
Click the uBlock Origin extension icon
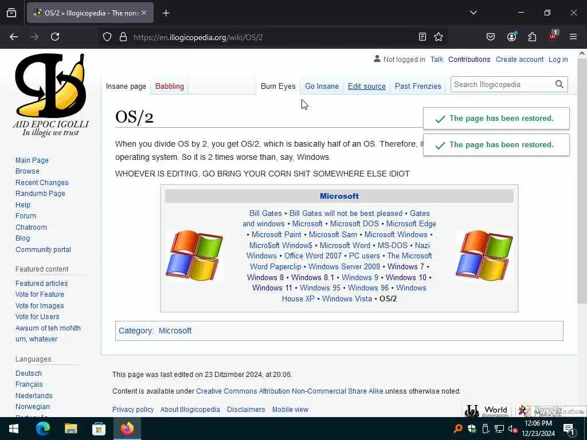tap(553, 36)
